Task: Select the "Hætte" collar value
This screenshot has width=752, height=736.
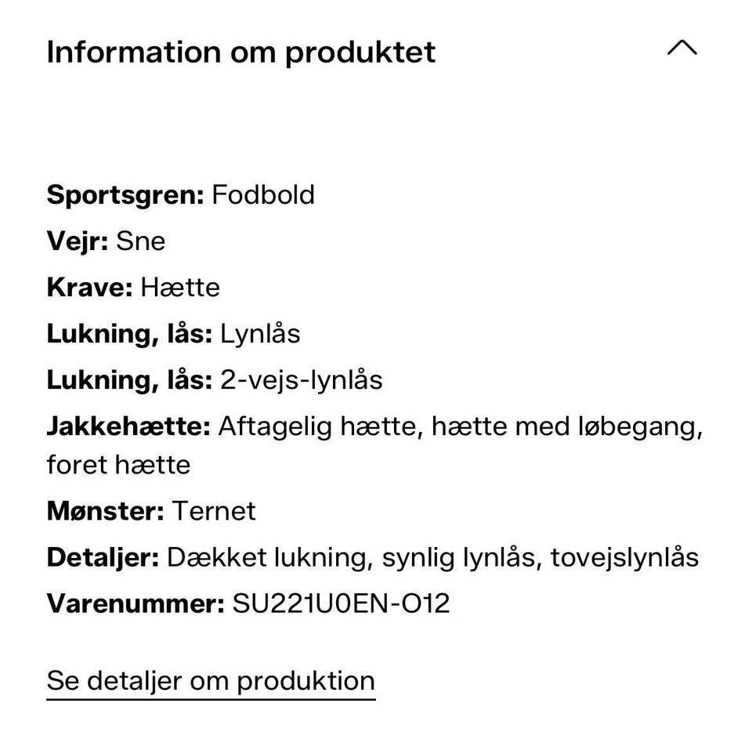Action: 180,287
